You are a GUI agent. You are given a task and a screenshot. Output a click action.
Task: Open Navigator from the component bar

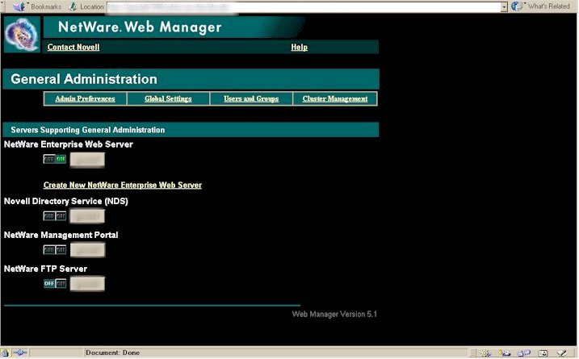click(x=485, y=353)
